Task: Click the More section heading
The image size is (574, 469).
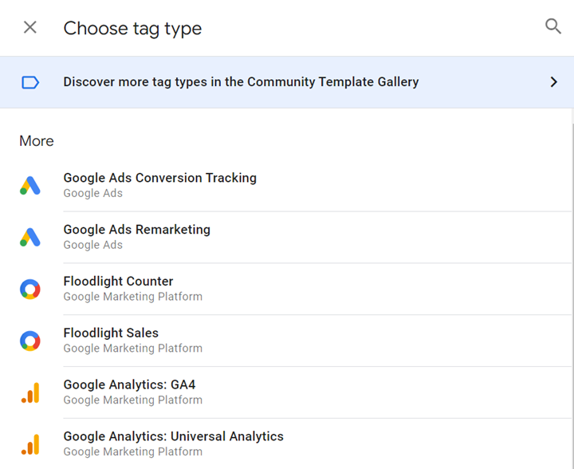Action: pos(37,141)
